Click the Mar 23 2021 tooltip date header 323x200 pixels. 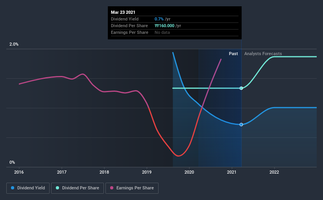click(x=123, y=12)
